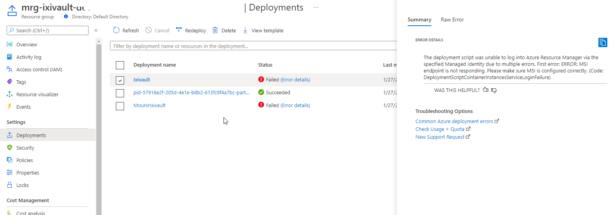Click the thumbs up helpful icon
614x215 pixels.
tap(486, 90)
